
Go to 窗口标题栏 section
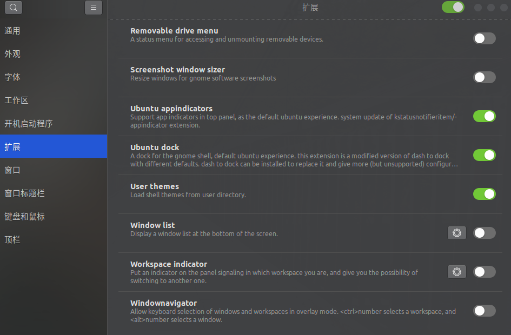[54, 193]
